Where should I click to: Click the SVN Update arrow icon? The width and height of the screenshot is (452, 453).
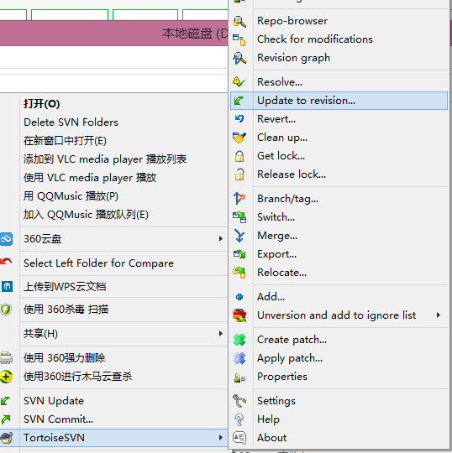pyautogui.click(x=5, y=401)
